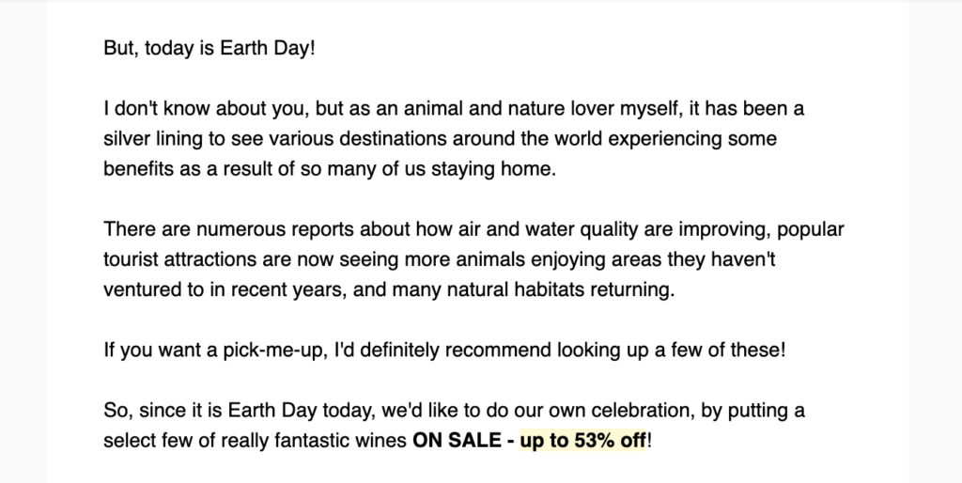
Task: Click the word "destinations" in the second paragraph
Action: (x=393, y=139)
